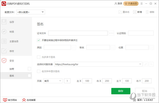Click the 原因 input field
The image size is (159, 103).
pyautogui.click(x=57, y=47)
